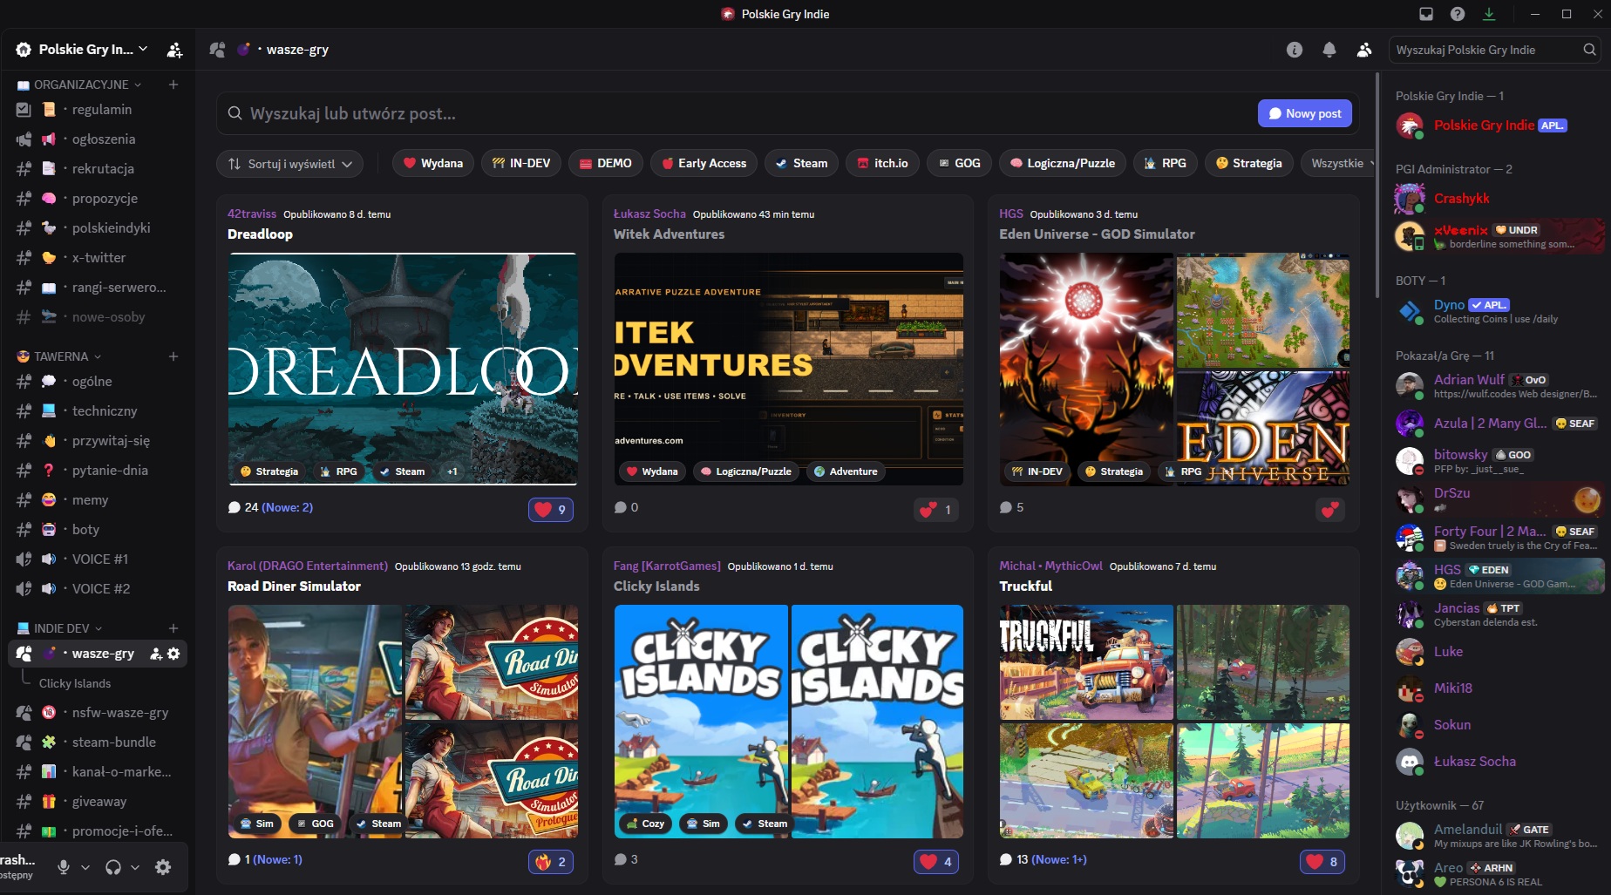Toggle the IN-DEV tag filter
The width and height of the screenshot is (1611, 895).
(x=521, y=163)
